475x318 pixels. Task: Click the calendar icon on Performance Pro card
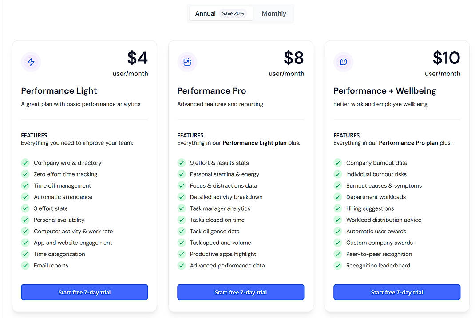click(x=187, y=62)
